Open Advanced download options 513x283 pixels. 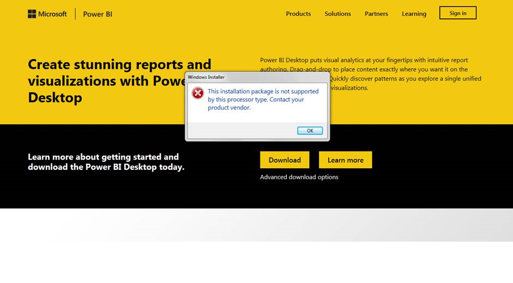[x=299, y=177]
